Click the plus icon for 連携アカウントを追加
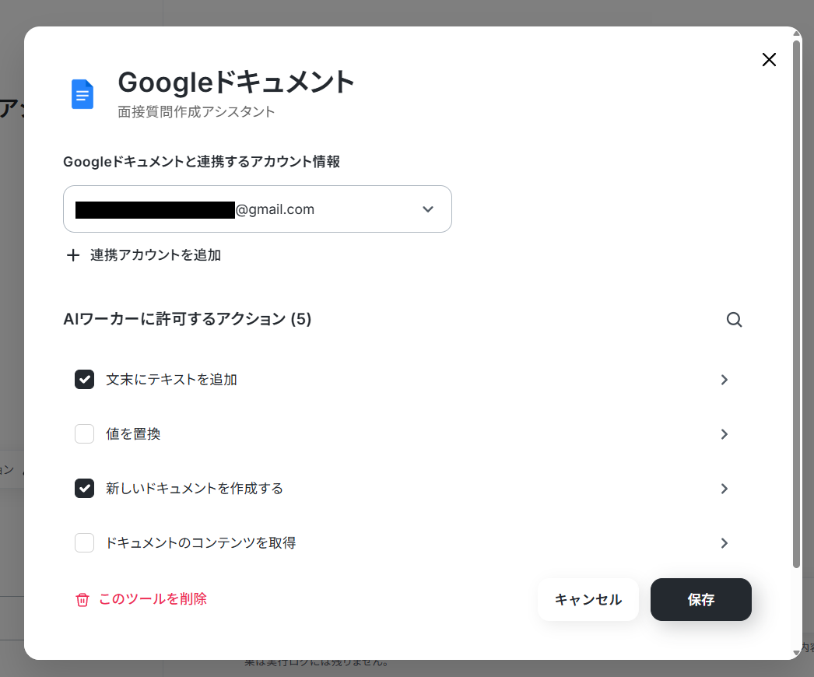The width and height of the screenshot is (814, 677). pos(73,255)
